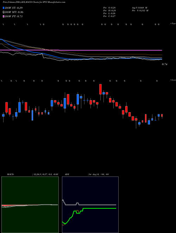Click the ADX '(14 day) 0, +88, -88' values
Viewport: 176px width, 233px height.
[x=98, y=174]
